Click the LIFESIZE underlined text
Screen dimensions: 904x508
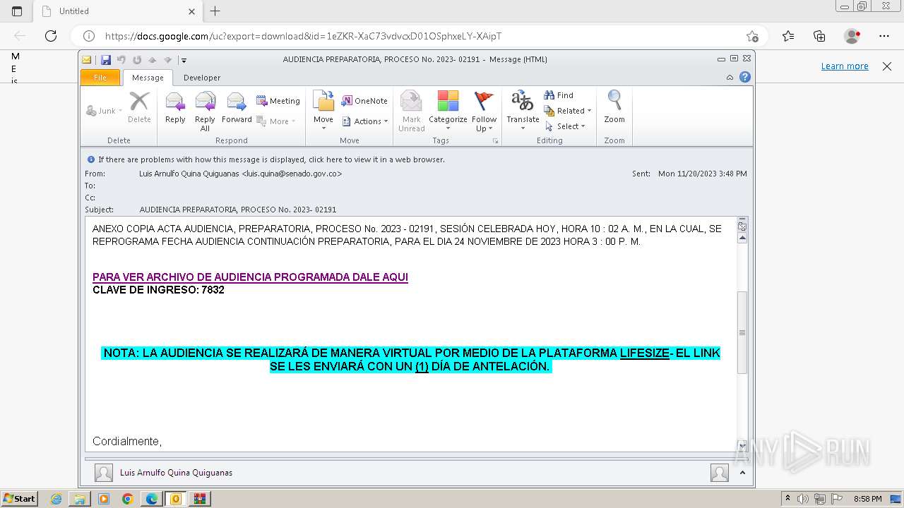coord(645,353)
